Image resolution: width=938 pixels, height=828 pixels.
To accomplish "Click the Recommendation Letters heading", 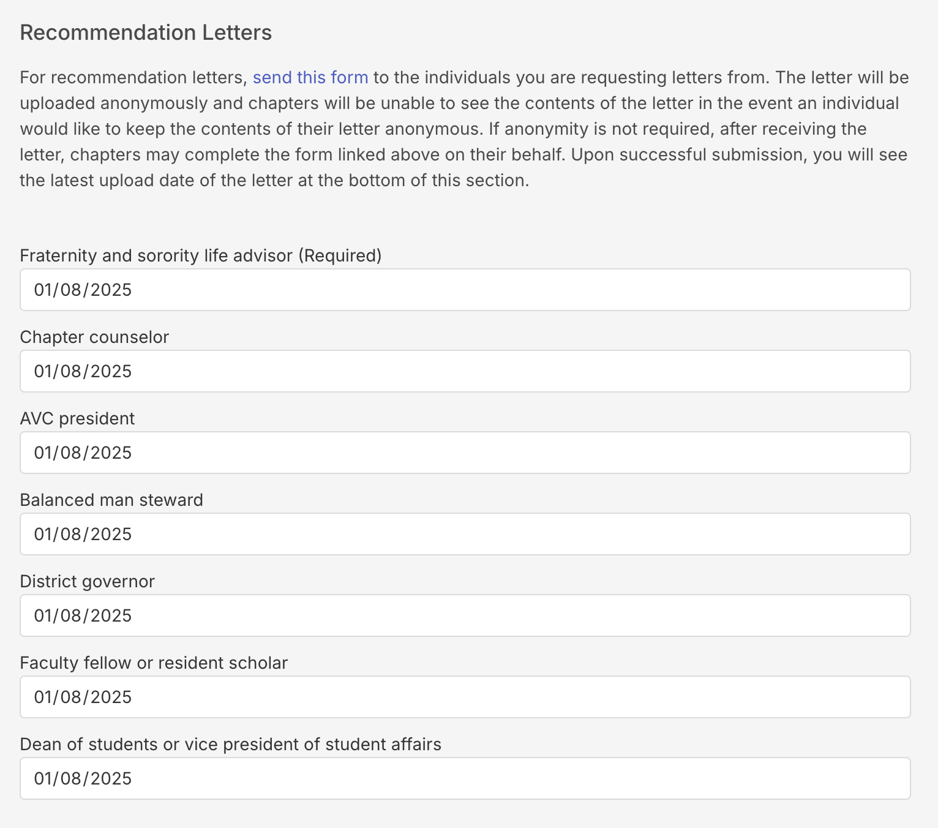I will tap(146, 32).
